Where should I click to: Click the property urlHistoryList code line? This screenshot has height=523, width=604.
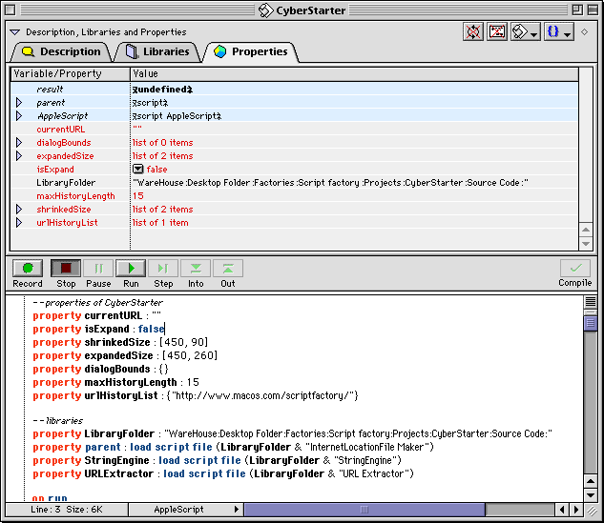tap(196, 395)
